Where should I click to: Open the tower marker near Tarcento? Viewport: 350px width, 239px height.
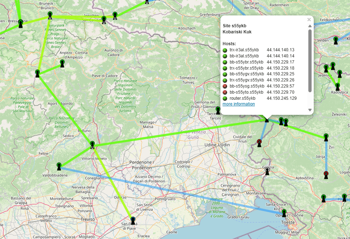pos(218,110)
